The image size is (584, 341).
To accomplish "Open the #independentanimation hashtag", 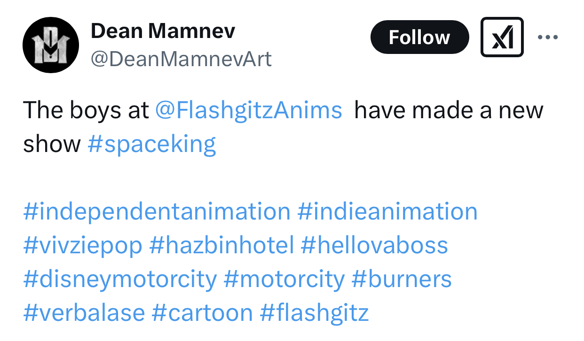I will click(157, 212).
